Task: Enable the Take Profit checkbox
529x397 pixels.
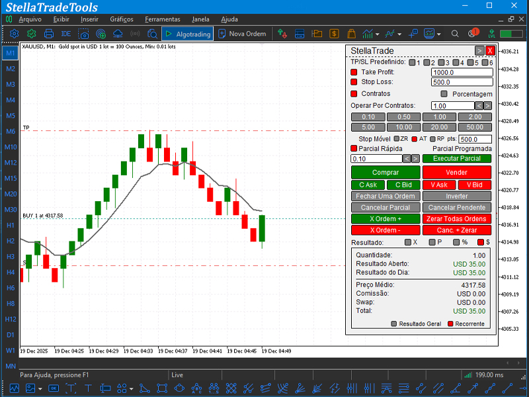Action: 353,71
